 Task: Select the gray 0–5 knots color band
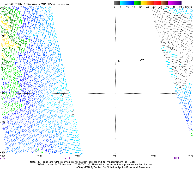point(117,3)
